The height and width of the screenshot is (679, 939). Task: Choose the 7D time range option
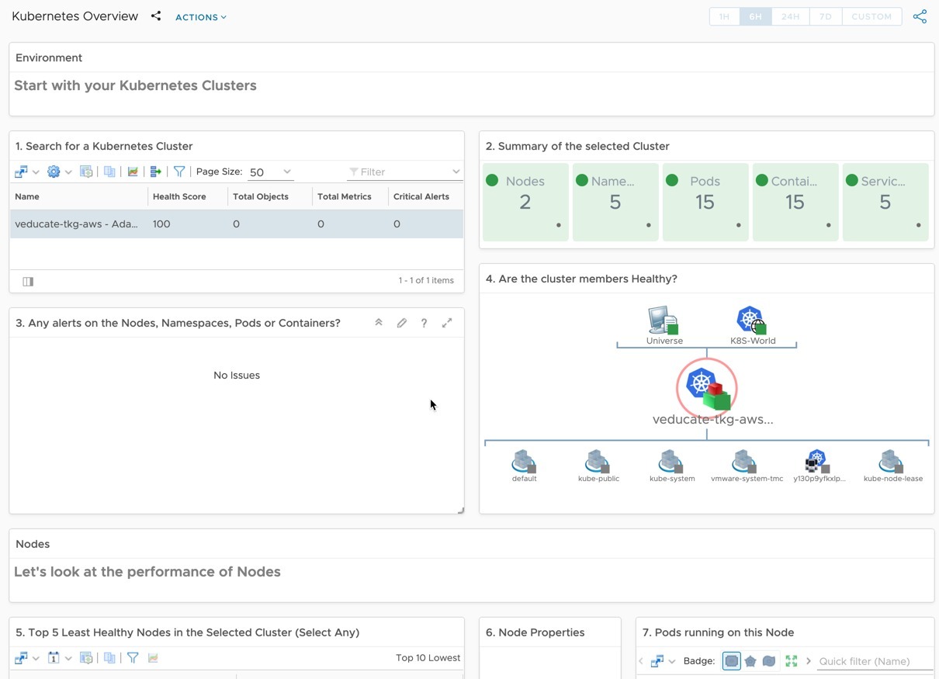(x=825, y=17)
